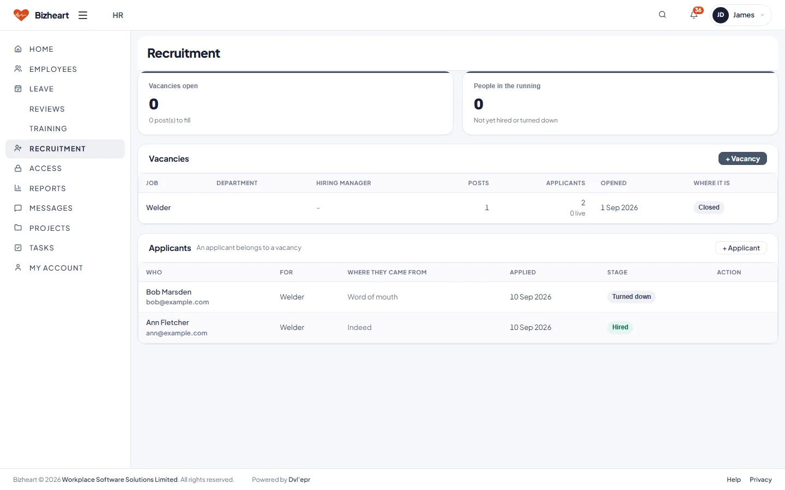The height and width of the screenshot is (490, 785).
Task: Click the Home house icon in sidebar
Action: pos(18,49)
